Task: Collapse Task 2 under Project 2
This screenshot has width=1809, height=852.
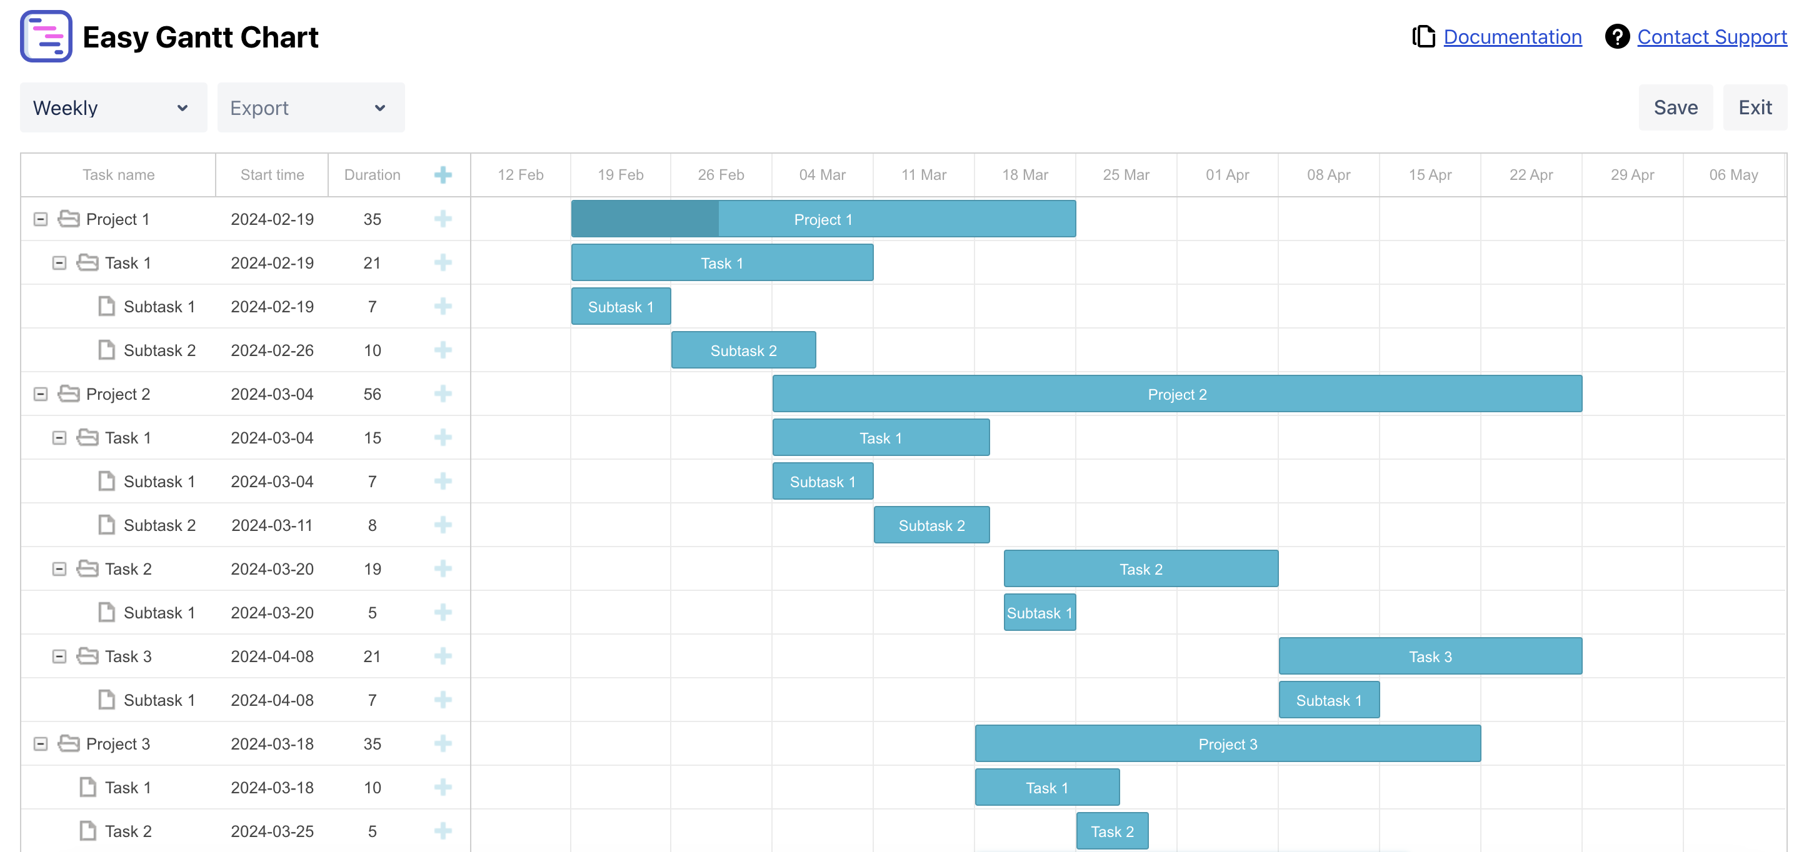Action: [x=60, y=568]
